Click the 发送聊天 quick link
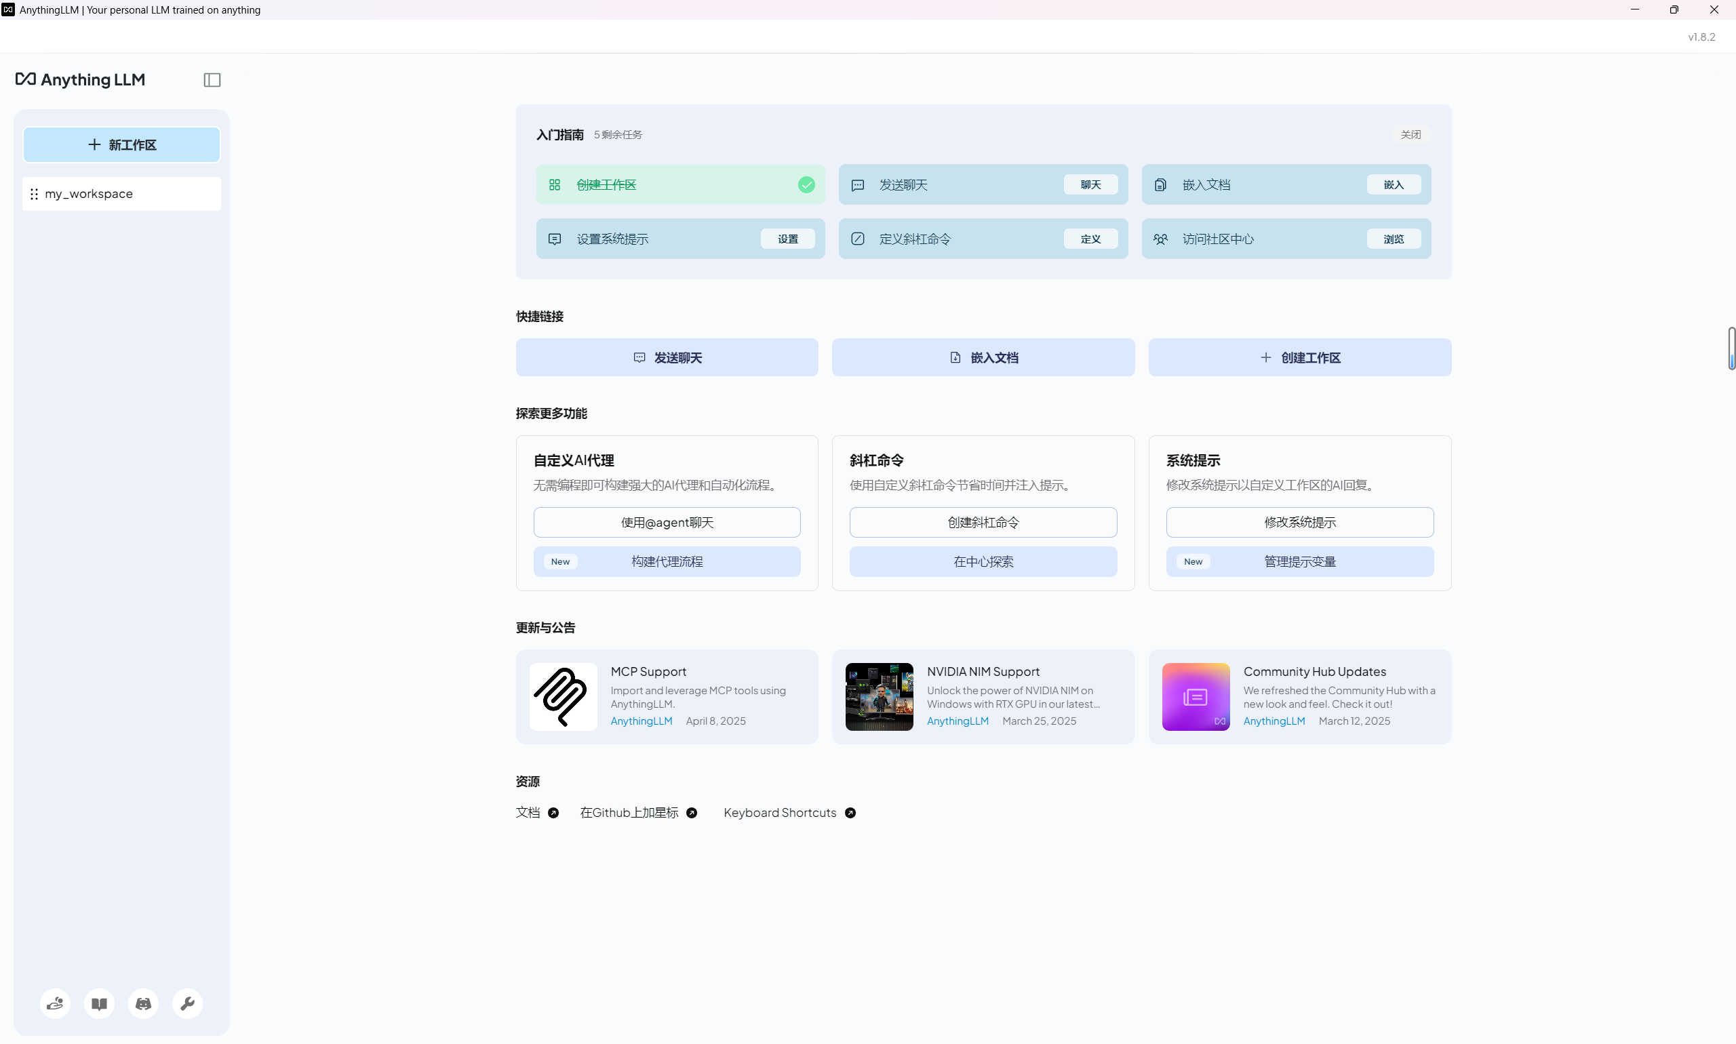This screenshot has height=1044, width=1736. pyautogui.click(x=667, y=358)
